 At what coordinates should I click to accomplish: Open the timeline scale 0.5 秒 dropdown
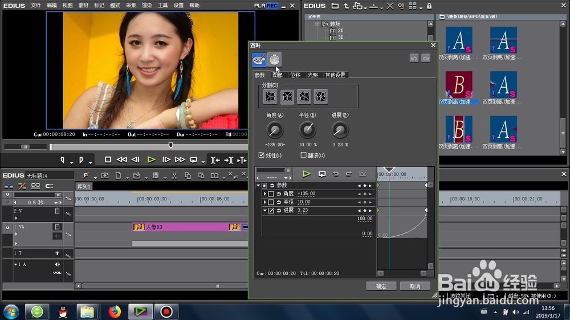pyautogui.click(x=56, y=203)
